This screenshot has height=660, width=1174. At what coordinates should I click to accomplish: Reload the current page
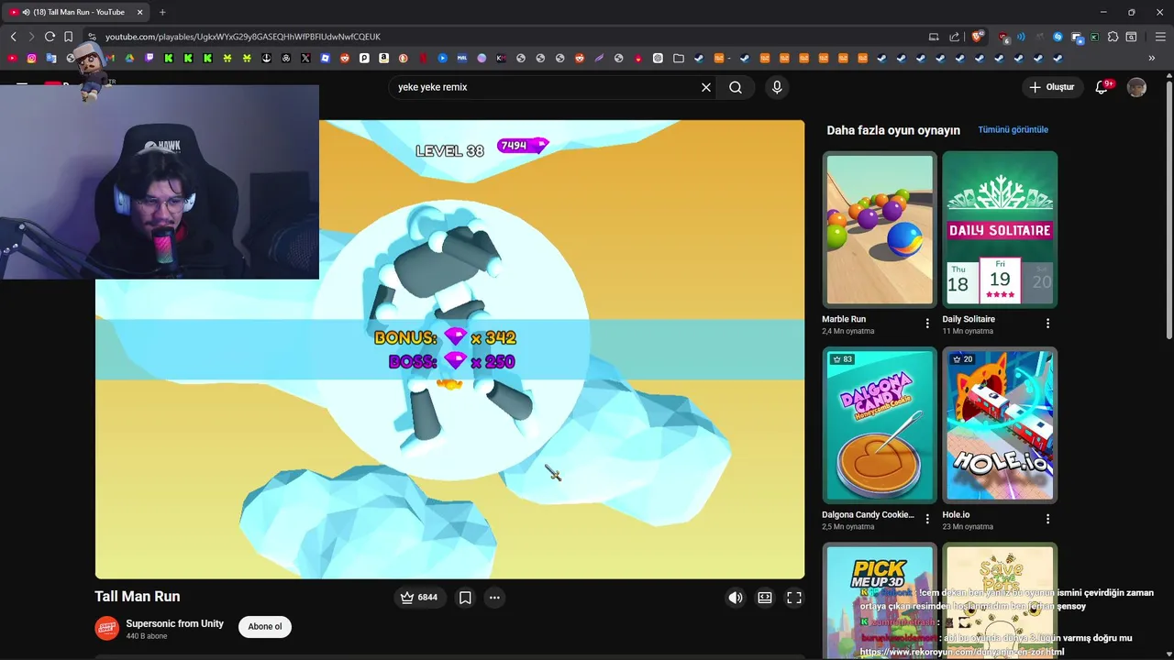(50, 37)
